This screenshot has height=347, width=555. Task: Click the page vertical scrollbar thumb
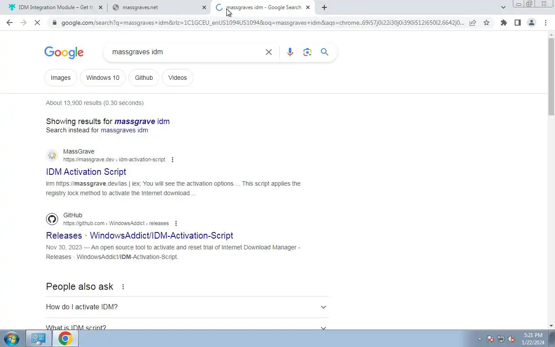coord(551,76)
